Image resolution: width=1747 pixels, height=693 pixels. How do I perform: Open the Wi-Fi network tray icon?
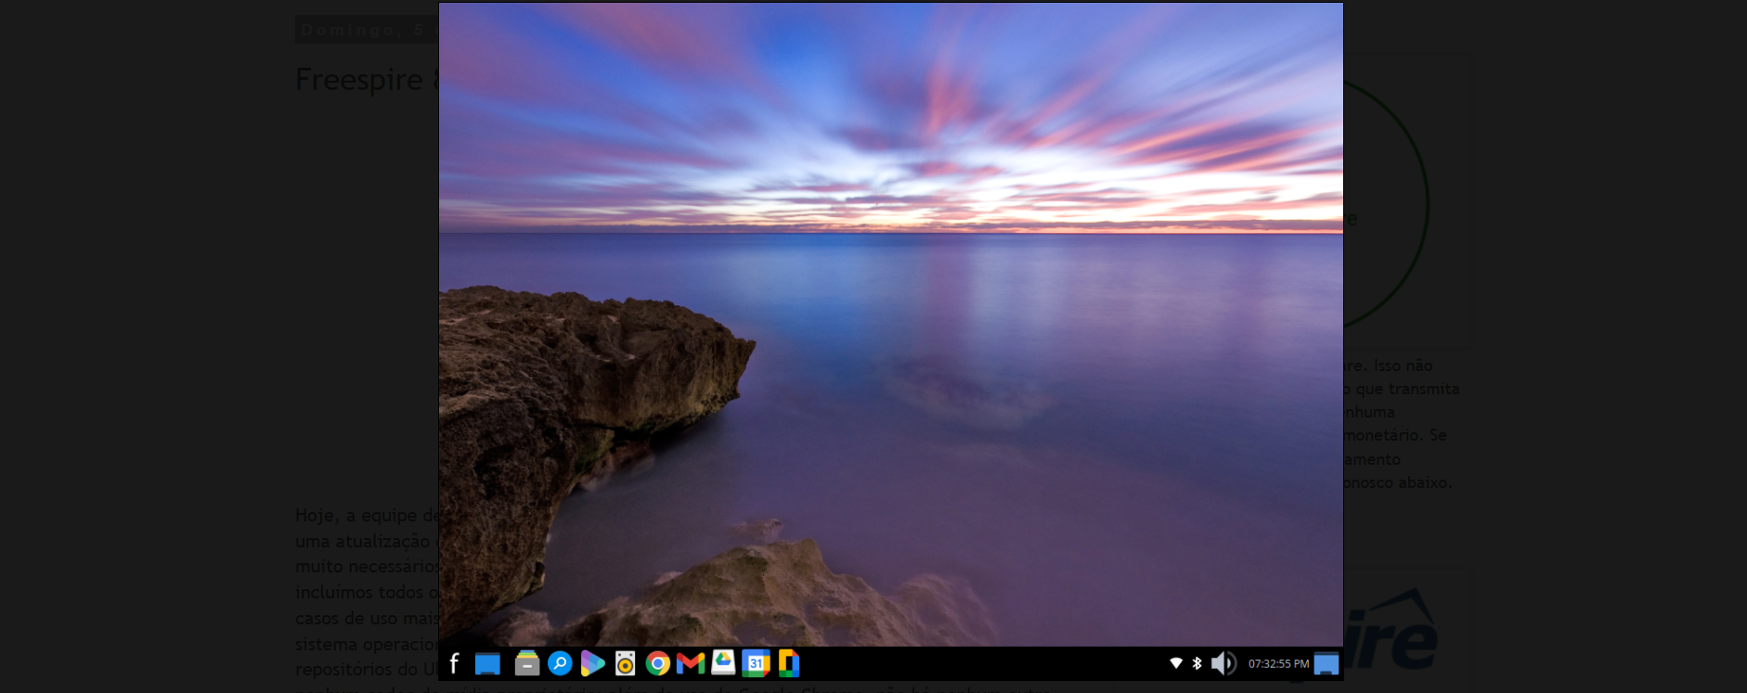point(1176,663)
